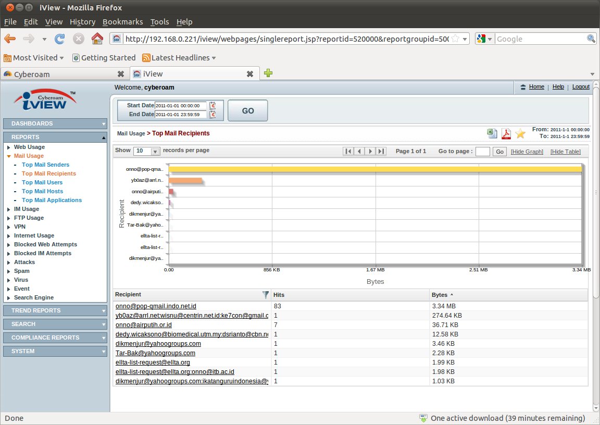600x425 pixels.
Task: Bookmark report with star icon
Action: (x=520, y=134)
